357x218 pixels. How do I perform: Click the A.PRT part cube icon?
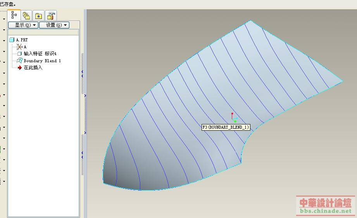point(12,40)
